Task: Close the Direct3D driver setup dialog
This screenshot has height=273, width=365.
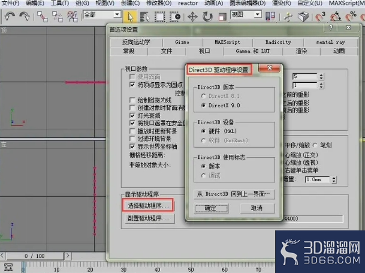Action: tap(270, 68)
